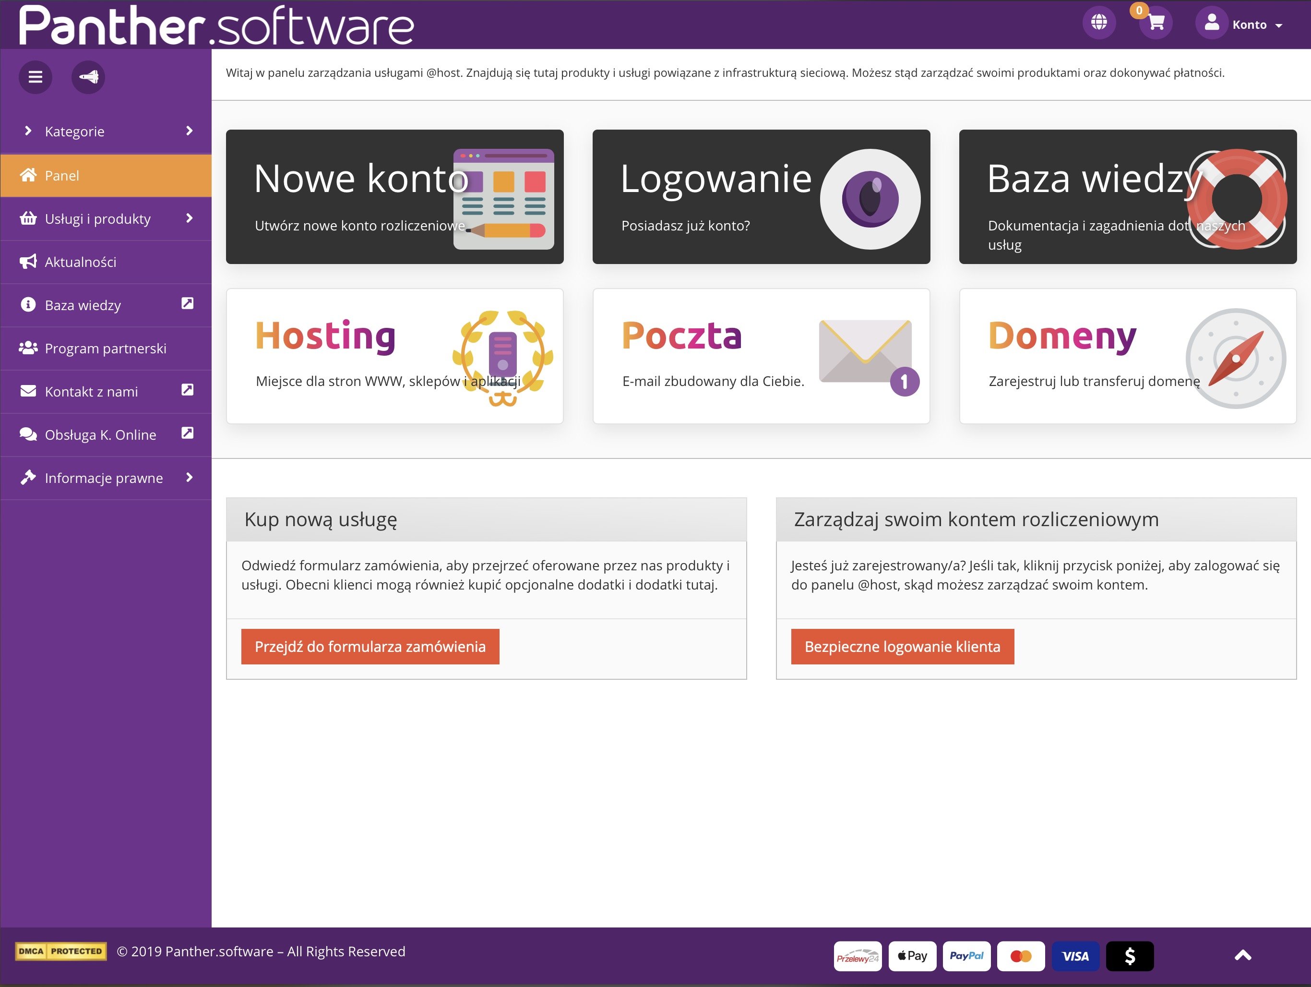Click the Kategorie right chevron arrow
The image size is (1311, 987).
[190, 131]
